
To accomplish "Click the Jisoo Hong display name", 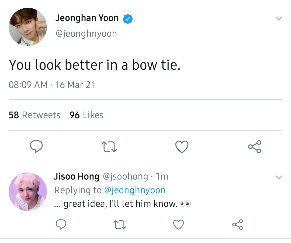I will (77, 176).
